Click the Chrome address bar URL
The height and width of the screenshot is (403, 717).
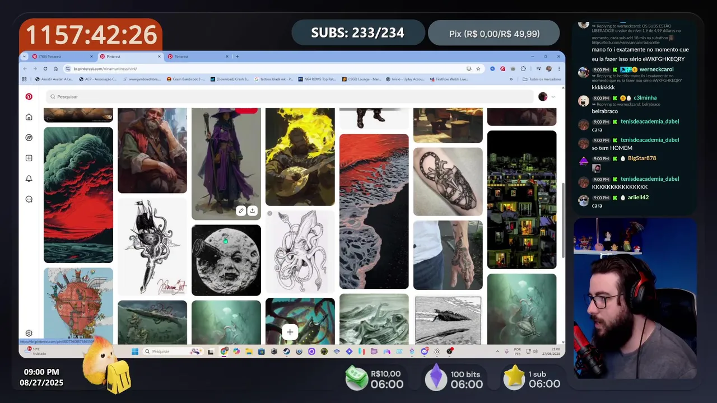pyautogui.click(x=105, y=68)
